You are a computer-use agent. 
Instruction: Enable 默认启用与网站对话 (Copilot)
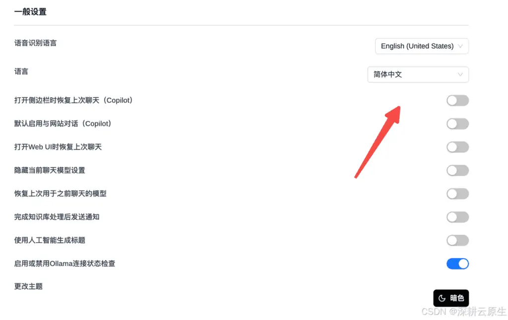click(457, 124)
